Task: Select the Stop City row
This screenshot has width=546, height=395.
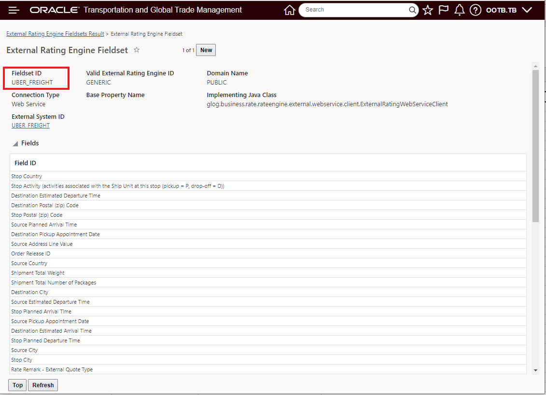Action: tap(268, 360)
